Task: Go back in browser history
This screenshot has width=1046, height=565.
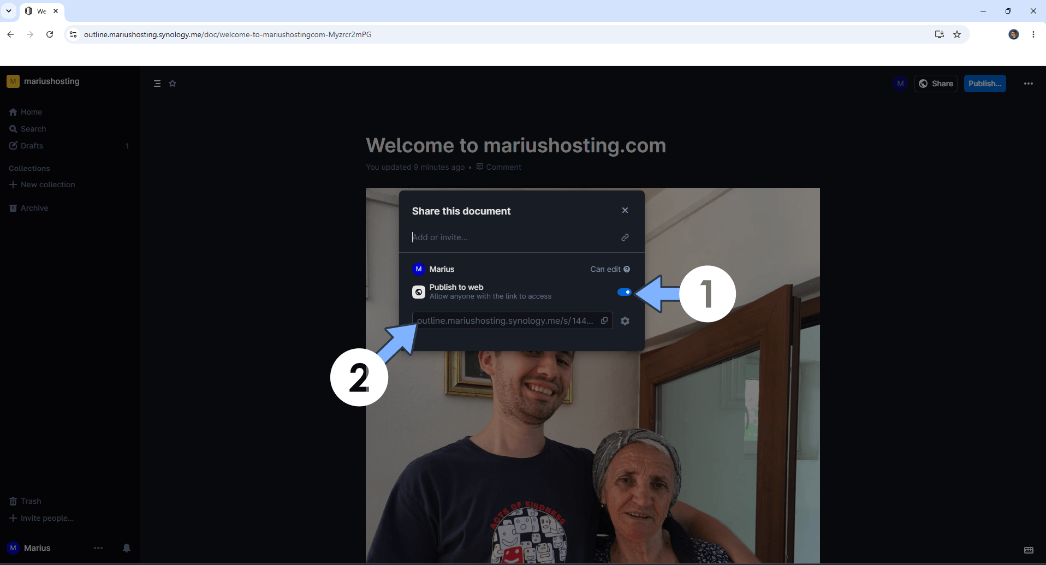Action: pyautogui.click(x=10, y=34)
